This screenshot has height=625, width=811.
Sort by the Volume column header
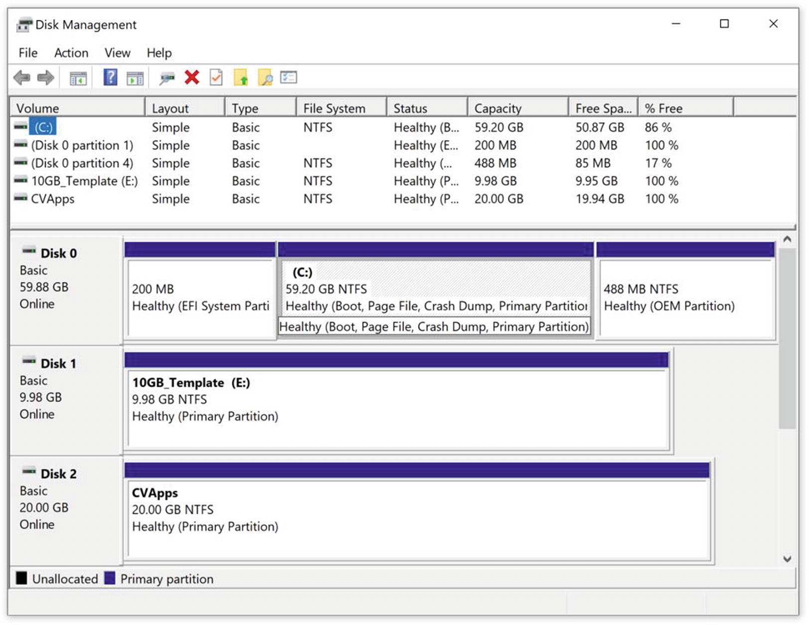tap(78, 108)
